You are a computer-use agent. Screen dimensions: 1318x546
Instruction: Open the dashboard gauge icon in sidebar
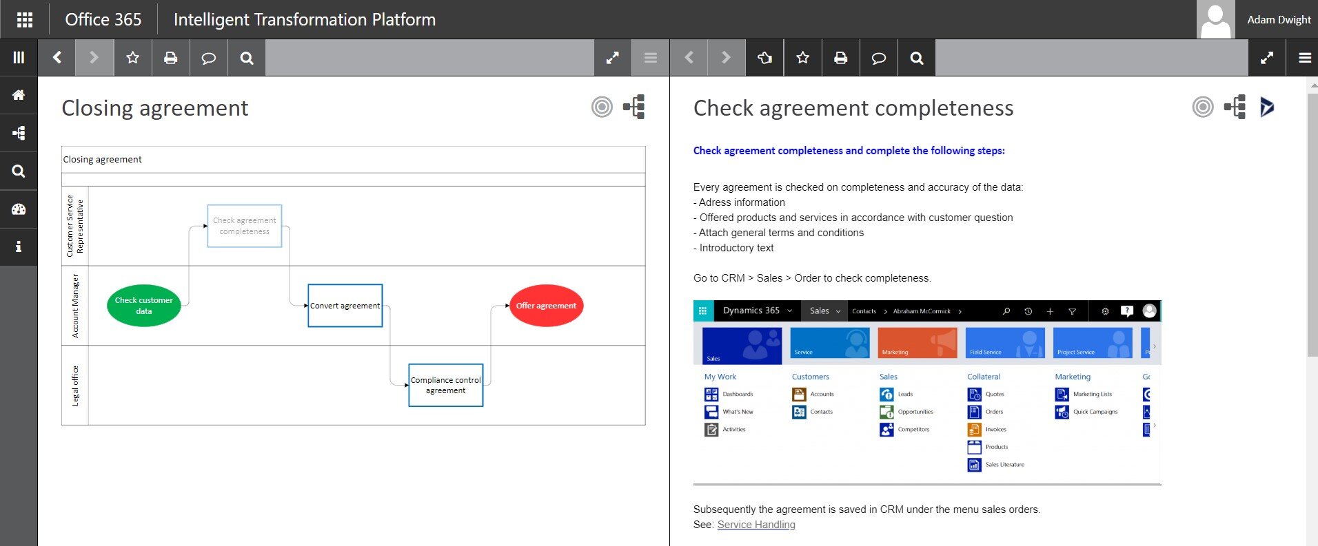tap(19, 209)
